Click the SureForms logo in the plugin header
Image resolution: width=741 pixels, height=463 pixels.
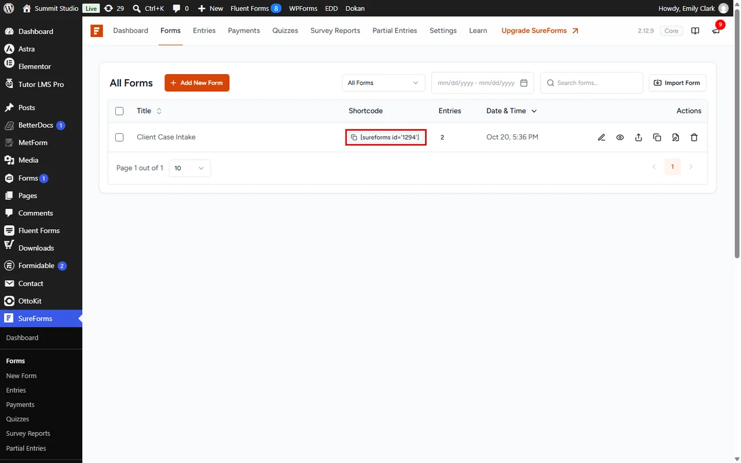coord(97,31)
